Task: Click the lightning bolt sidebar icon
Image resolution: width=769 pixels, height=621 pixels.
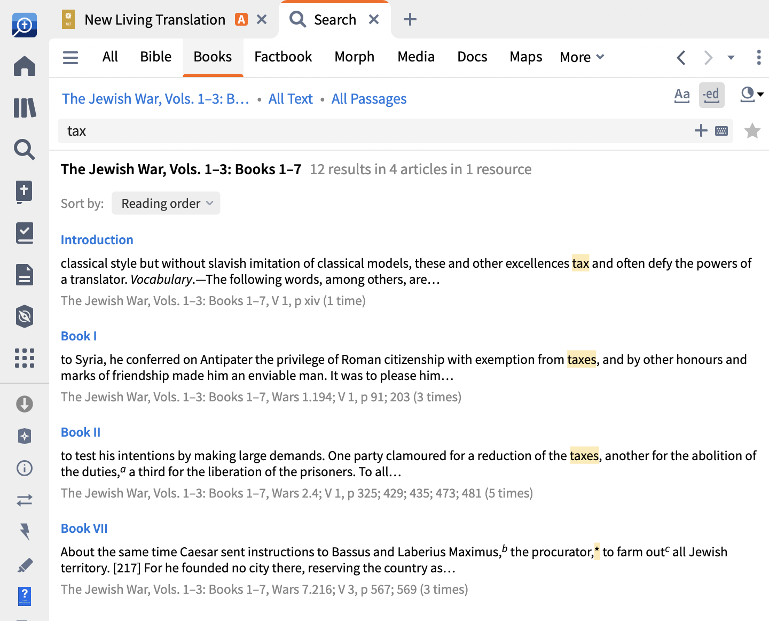Action: 25,532
